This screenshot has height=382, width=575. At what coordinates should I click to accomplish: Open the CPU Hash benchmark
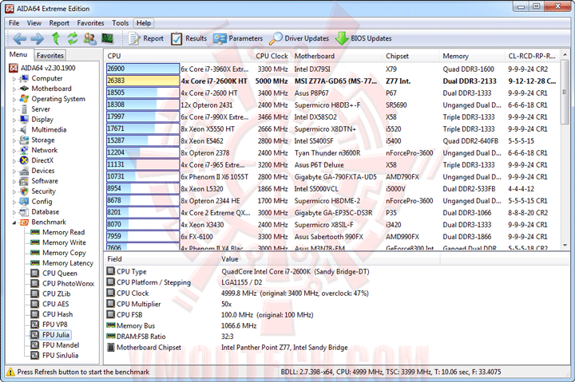coord(52,314)
